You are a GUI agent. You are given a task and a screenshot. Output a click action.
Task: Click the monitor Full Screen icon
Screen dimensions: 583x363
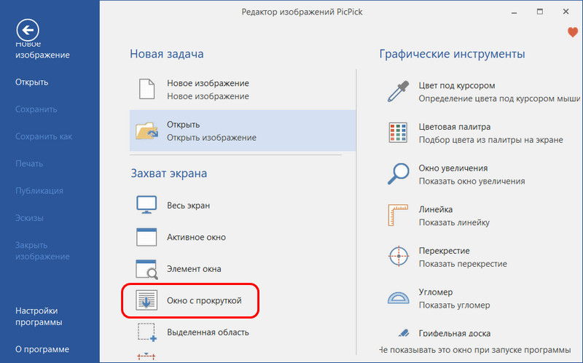(x=146, y=205)
